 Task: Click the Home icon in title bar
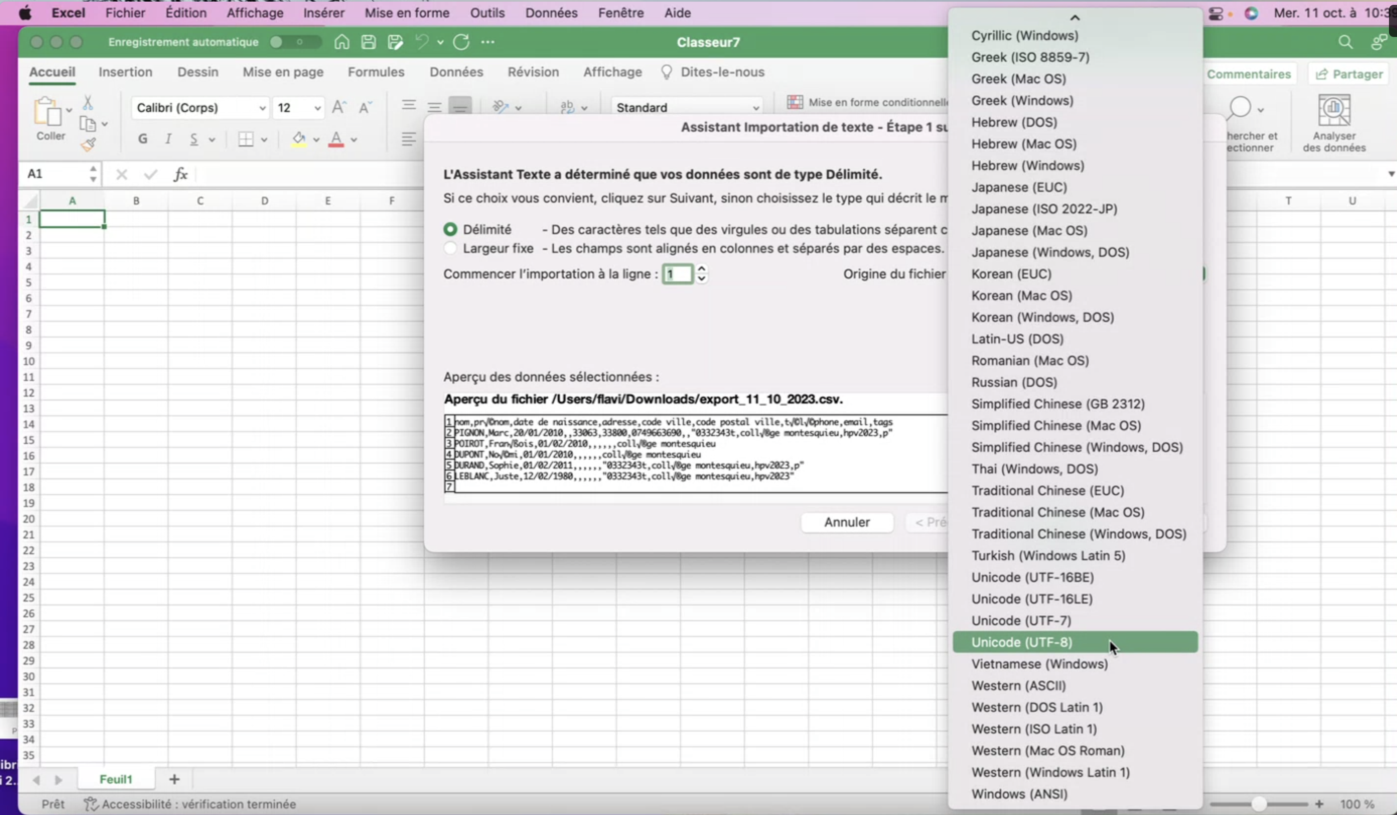click(342, 42)
